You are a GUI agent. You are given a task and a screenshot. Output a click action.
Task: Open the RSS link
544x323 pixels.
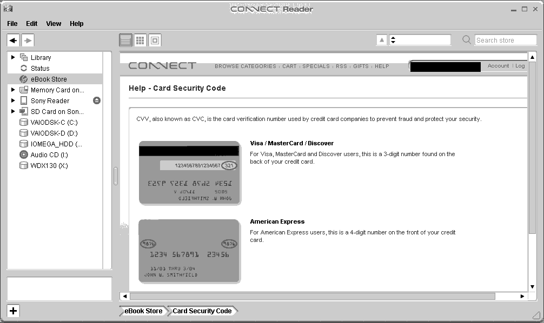[x=341, y=66]
